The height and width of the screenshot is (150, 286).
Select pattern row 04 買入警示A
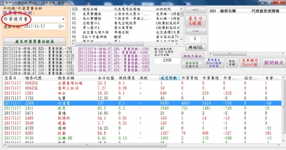126,28
